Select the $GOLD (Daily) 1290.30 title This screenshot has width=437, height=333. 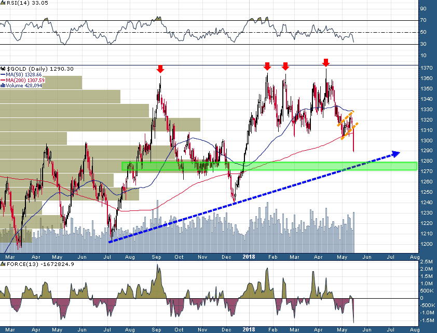pos(40,69)
